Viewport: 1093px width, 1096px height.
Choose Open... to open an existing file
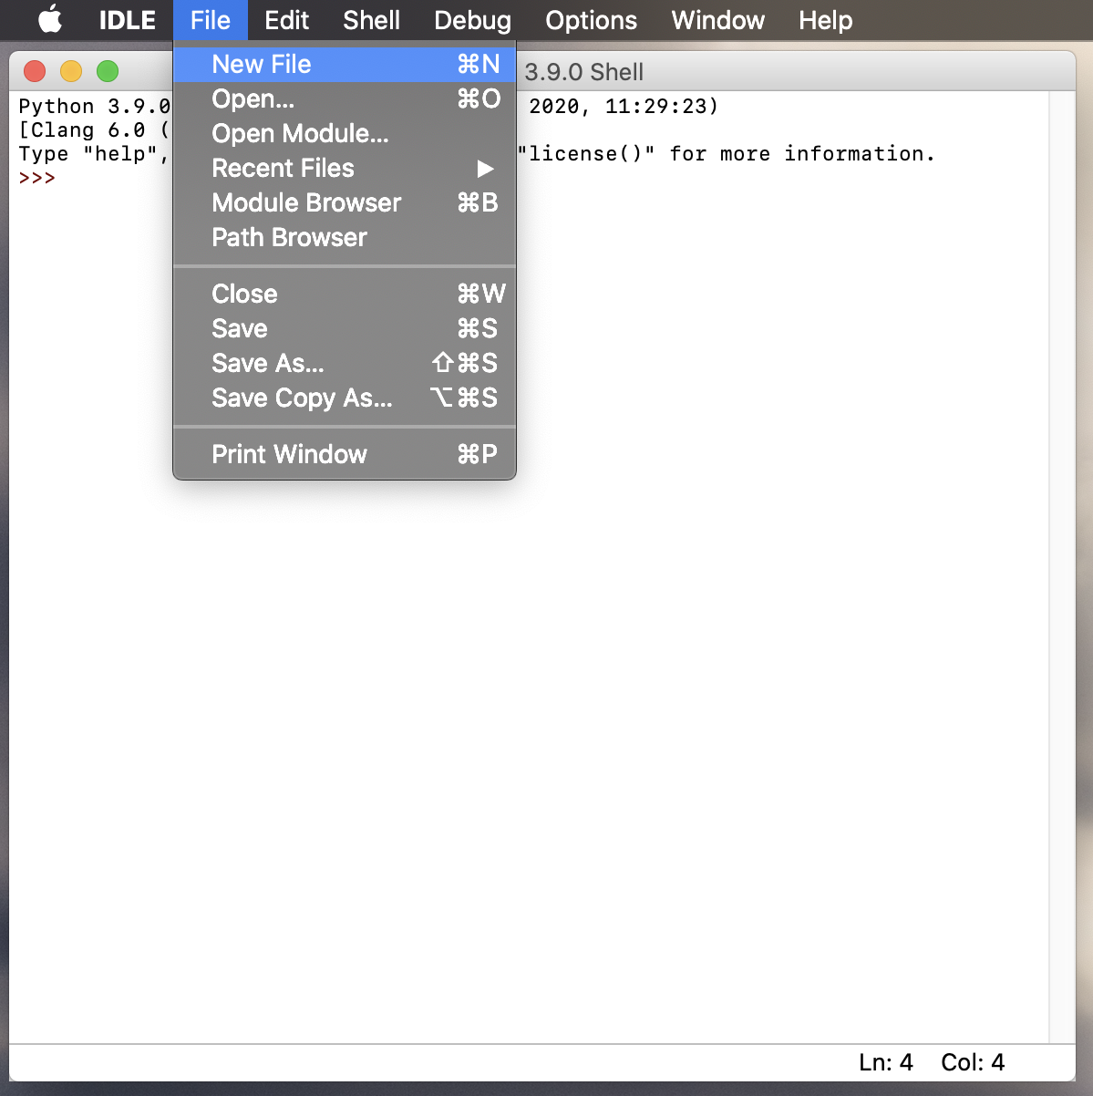(253, 99)
